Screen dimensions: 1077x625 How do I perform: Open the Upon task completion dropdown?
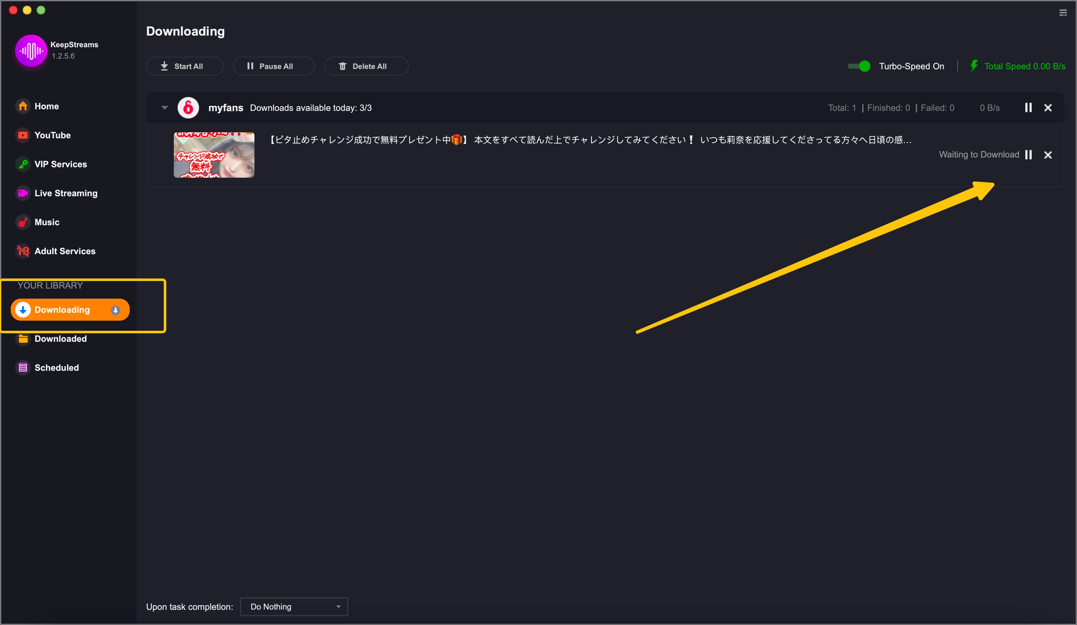[x=294, y=606]
